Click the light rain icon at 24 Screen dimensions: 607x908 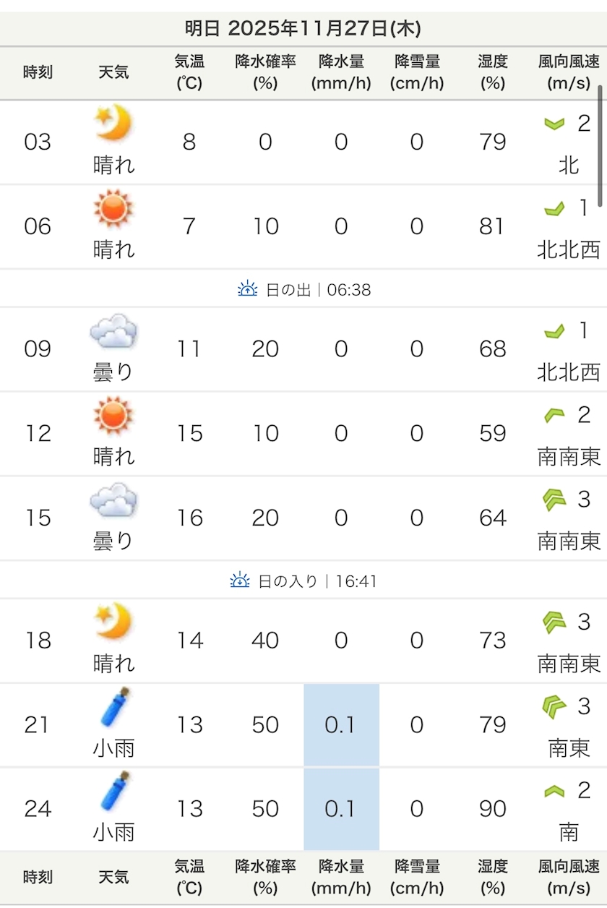click(113, 790)
